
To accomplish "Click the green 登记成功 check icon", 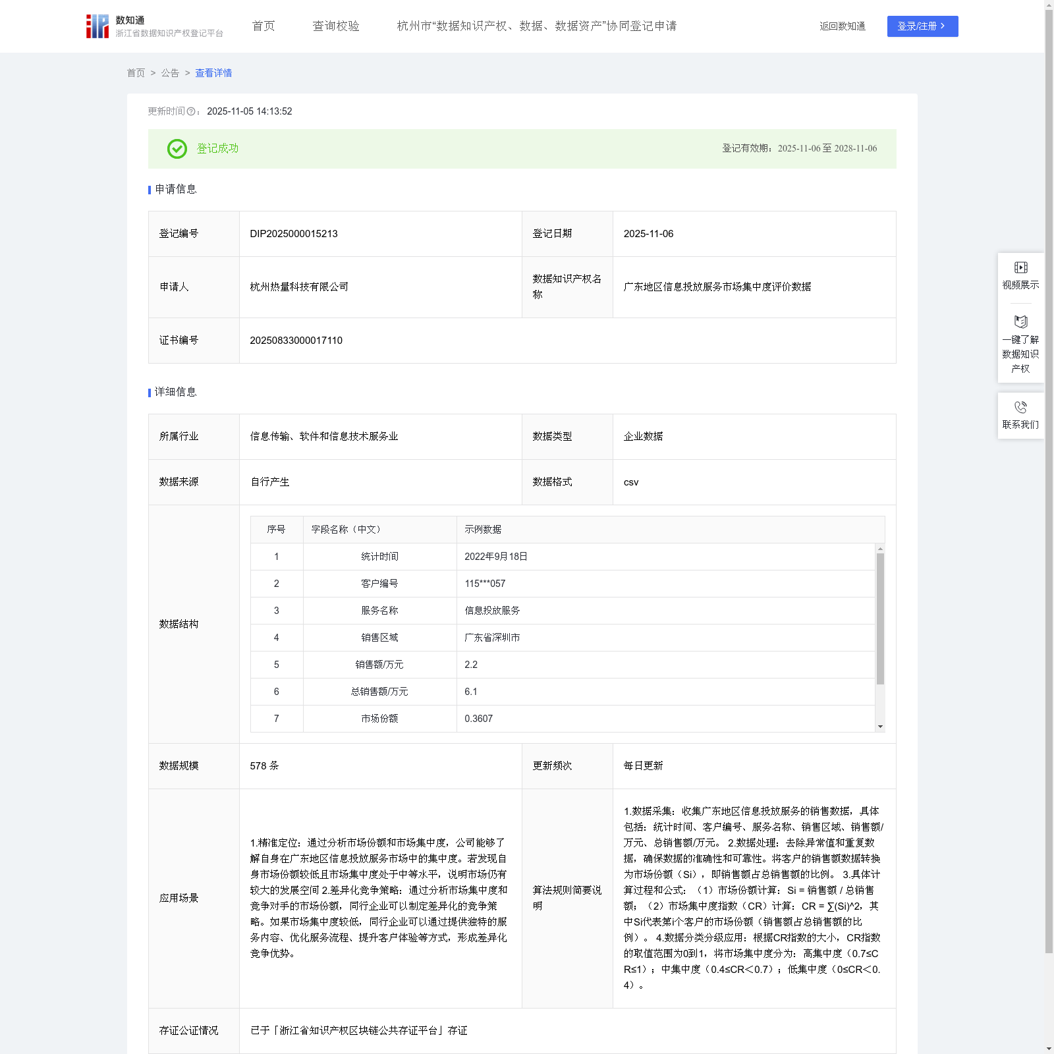I will pos(177,149).
